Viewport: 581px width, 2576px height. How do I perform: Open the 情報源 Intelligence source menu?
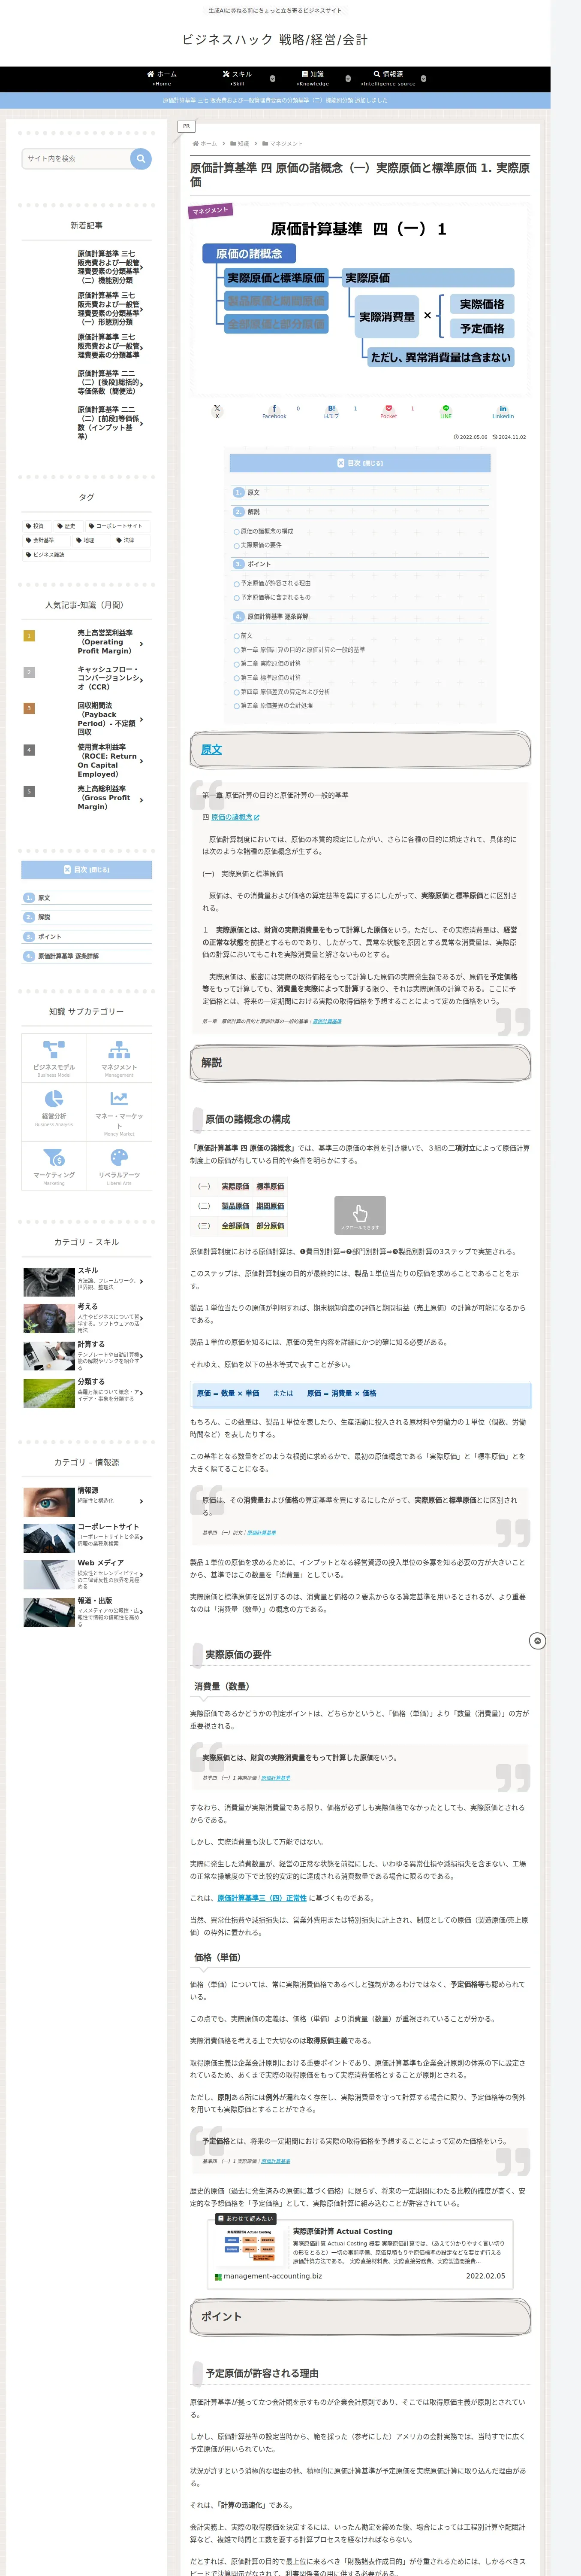tap(388, 78)
